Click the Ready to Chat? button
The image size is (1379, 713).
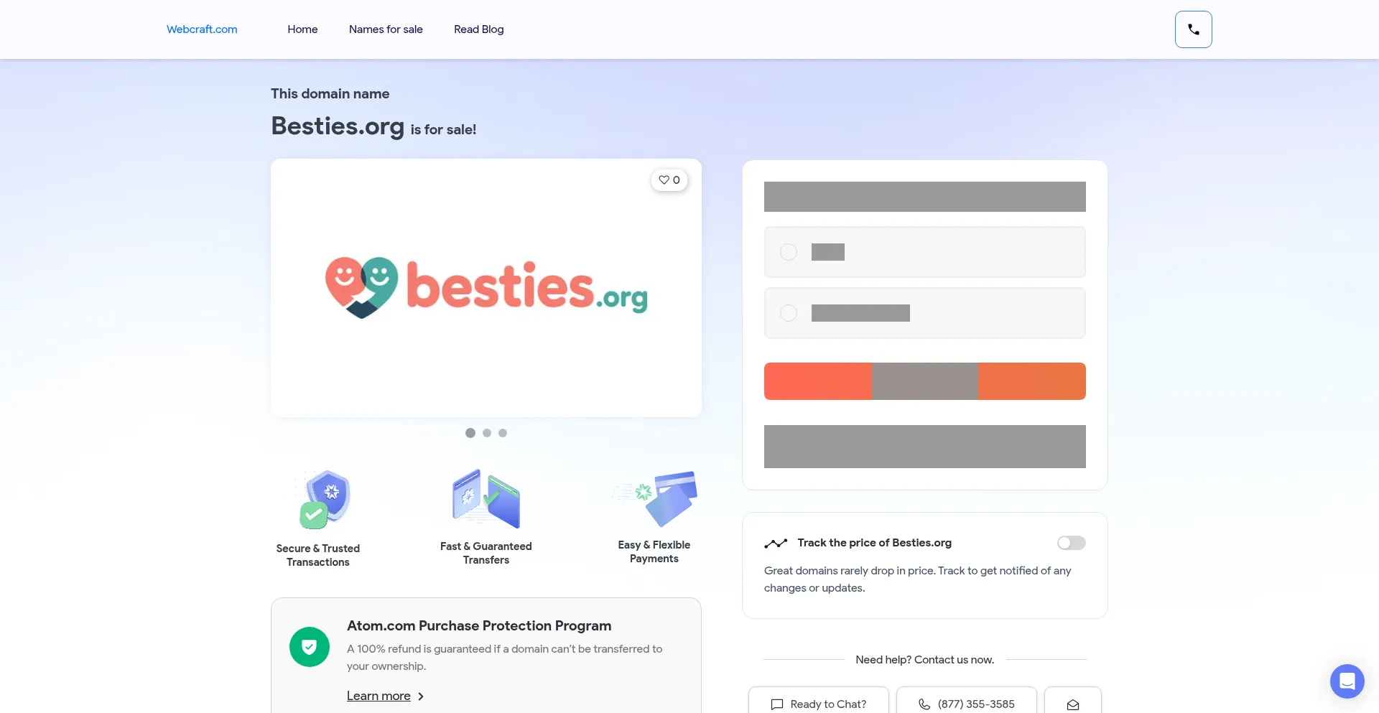coord(819,704)
